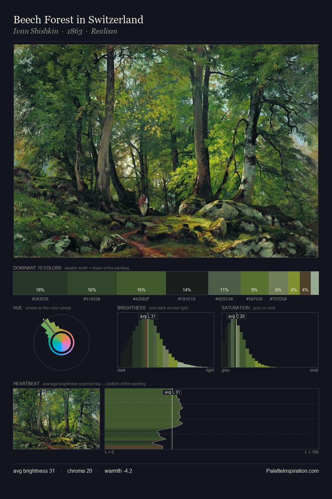Click the 'light' axis label
Image resolution: width=332 pixels, height=499 pixels.
210,370
